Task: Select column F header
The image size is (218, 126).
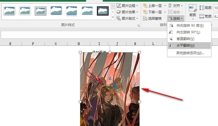Action: tap(33, 44)
